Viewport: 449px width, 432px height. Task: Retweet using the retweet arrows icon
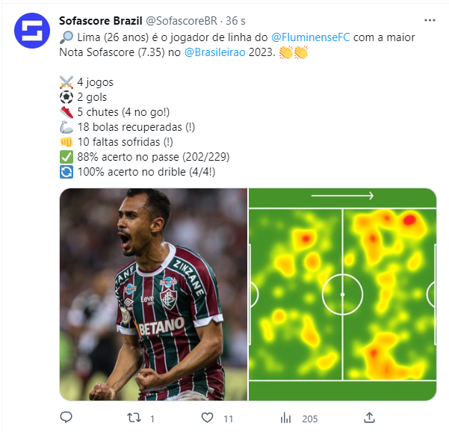coord(134,418)
